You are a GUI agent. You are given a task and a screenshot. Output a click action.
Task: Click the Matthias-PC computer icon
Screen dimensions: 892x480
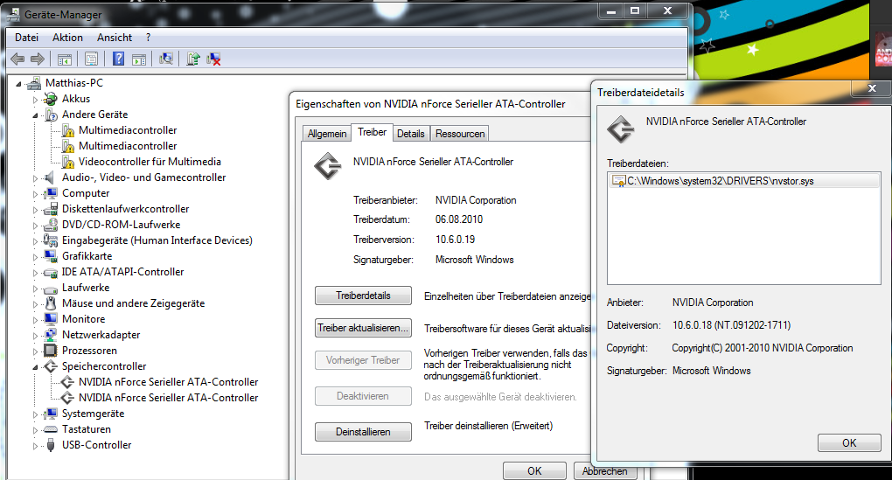[x=34, y=83]
